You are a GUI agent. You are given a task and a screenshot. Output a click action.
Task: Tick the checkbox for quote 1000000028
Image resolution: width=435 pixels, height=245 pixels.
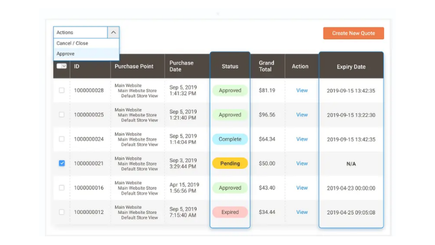pos(61,91)
